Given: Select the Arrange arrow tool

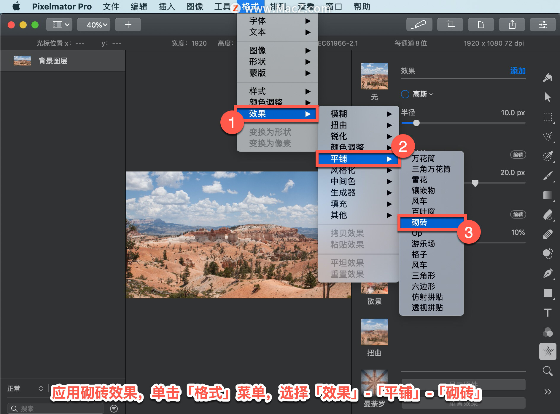Looking at the screenshot, I should click(x=548, y=97).
